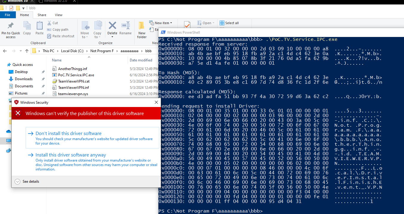Click the Quick access star icon
Image resolution: width=404 pixels, height=214 pixels.
(9, 65)
